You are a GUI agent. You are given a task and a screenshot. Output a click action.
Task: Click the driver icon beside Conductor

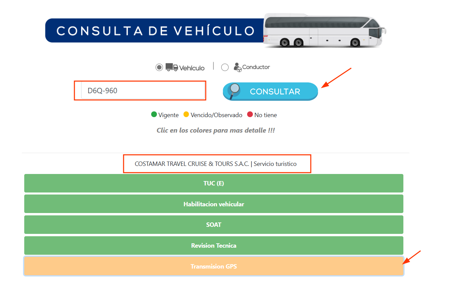[x=238, y=67]
